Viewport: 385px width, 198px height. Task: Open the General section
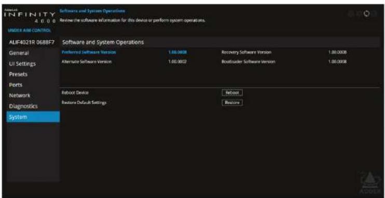(x=33, y=53)
